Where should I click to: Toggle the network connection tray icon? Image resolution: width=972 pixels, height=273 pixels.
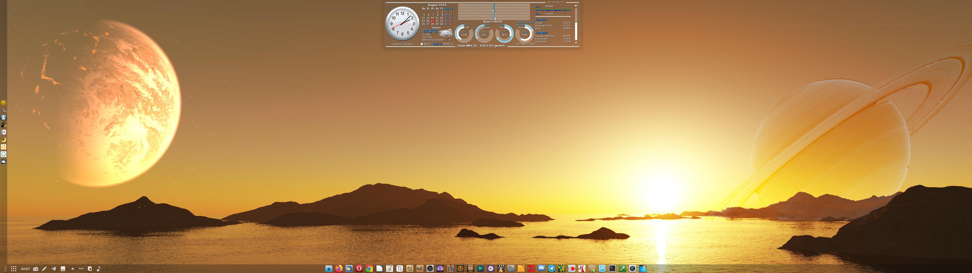click(x=44, y=269)
